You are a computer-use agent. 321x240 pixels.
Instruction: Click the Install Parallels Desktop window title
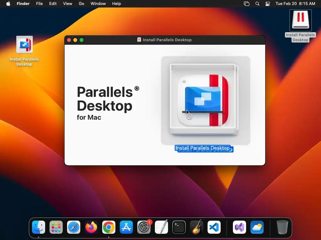(167, 40)
